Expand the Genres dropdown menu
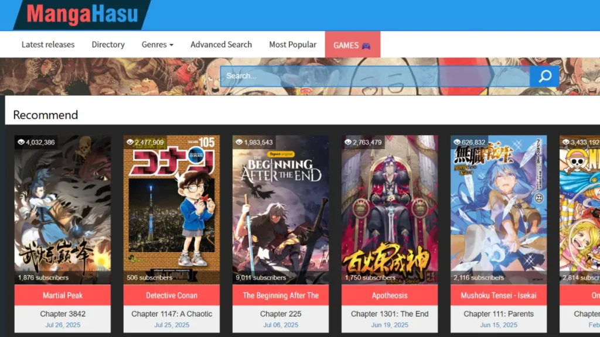The width and height of the screenshot is (600, 337). 157,44
